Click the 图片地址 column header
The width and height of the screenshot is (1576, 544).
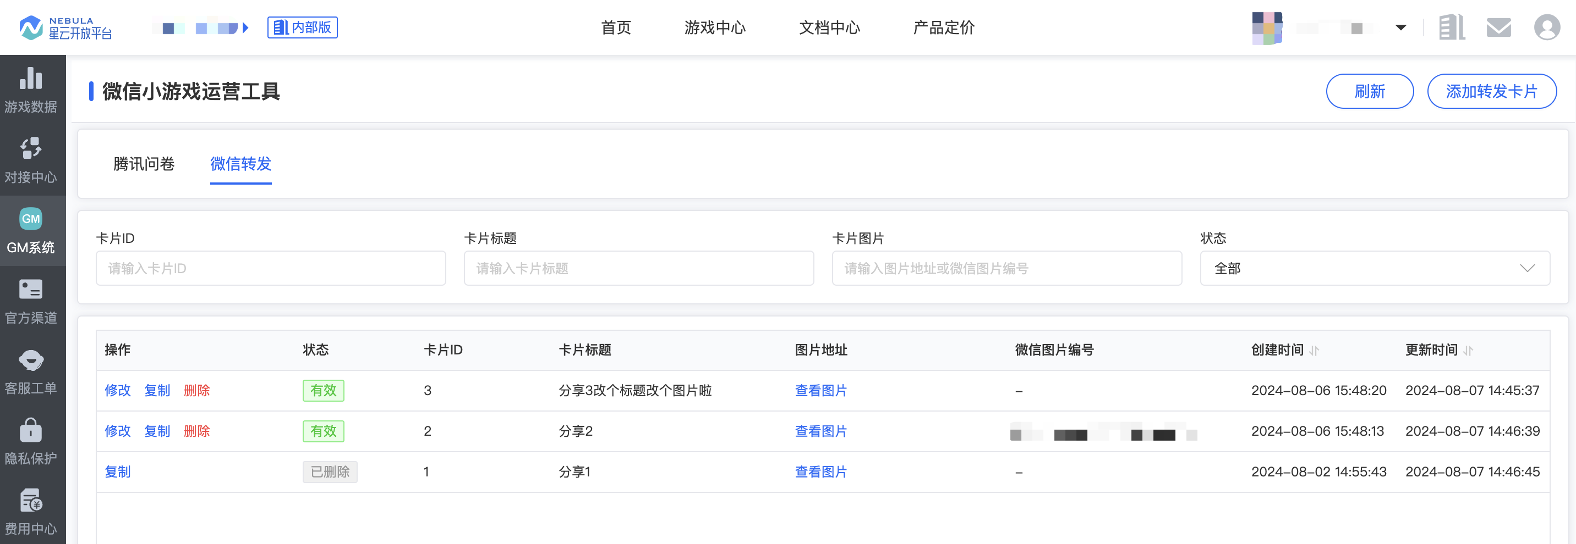tap(820, 350)
